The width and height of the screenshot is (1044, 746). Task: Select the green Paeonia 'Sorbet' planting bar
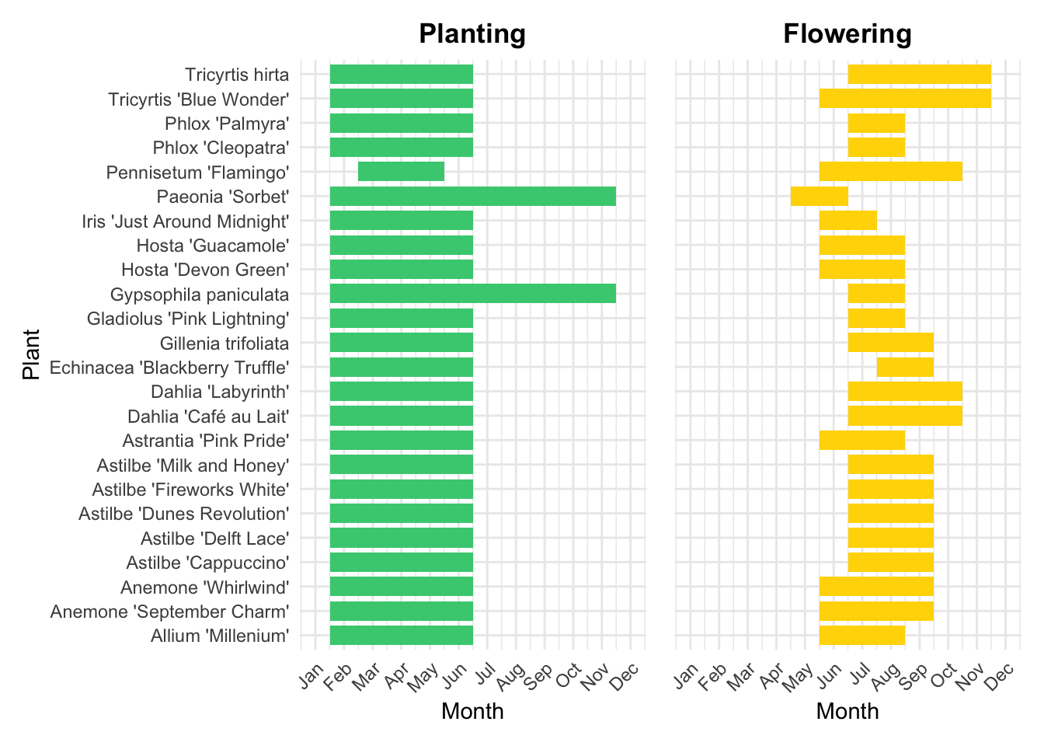472,197
